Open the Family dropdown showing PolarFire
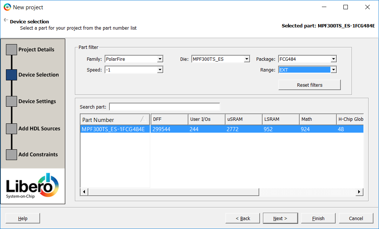This screenshot has height=229, width=379. (x=134, y=59)
